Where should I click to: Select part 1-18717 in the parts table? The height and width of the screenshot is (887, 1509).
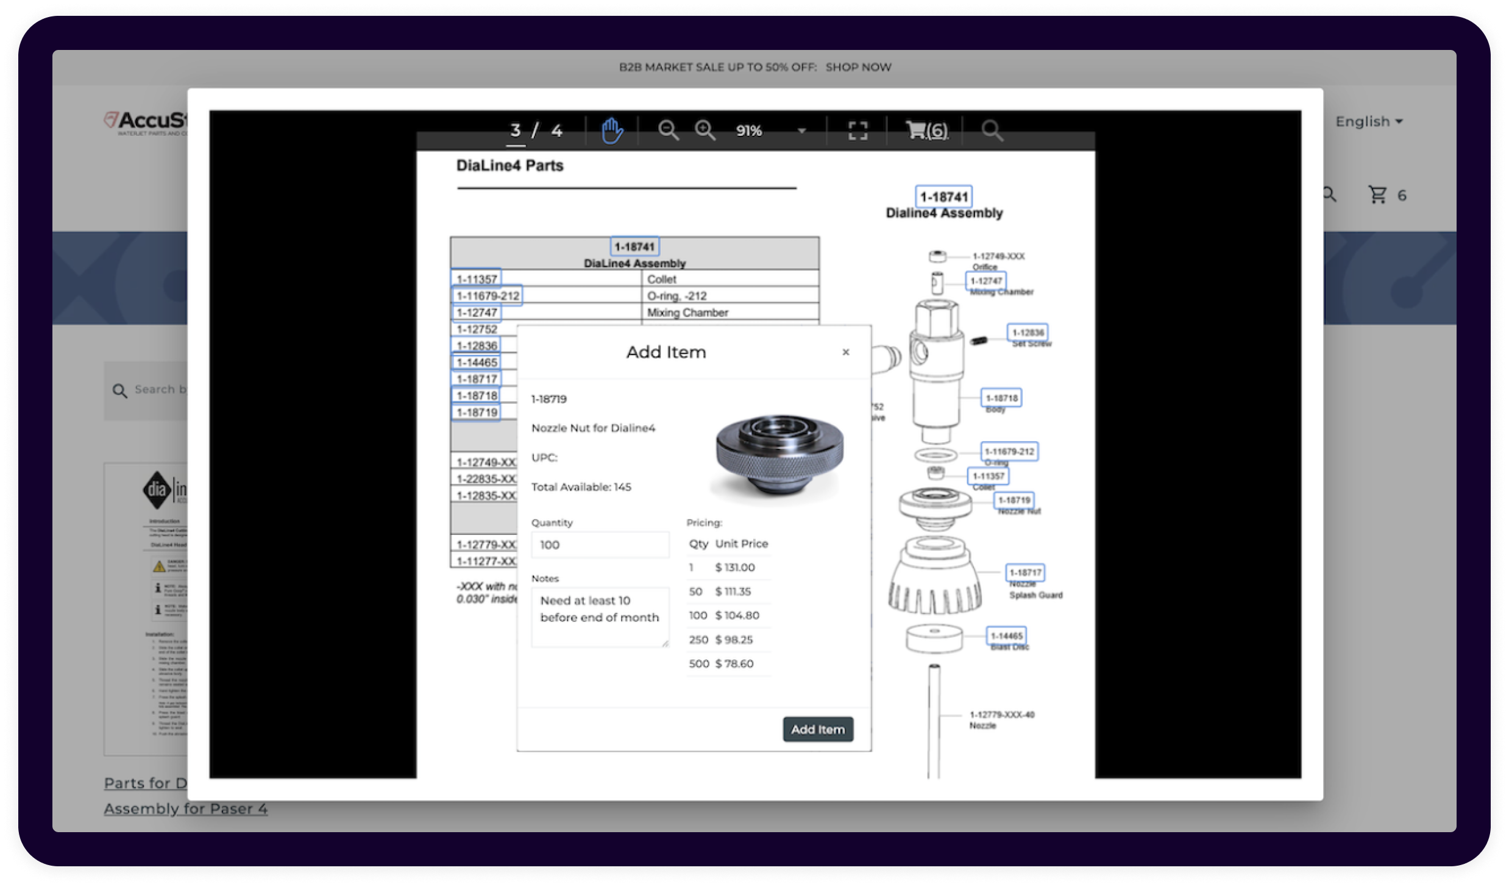(x=477, y=379)
